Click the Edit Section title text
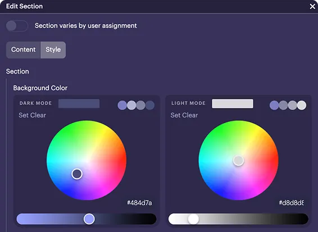The image size is (318, 232). (24, 6)
